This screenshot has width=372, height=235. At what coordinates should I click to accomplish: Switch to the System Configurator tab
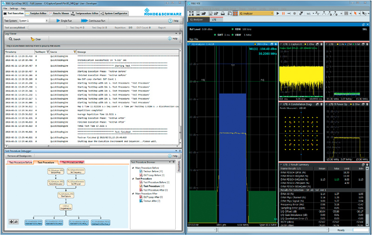114,13
